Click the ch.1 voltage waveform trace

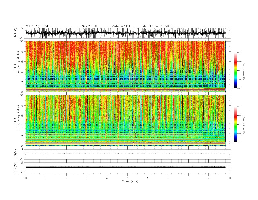tap(125, 33)
